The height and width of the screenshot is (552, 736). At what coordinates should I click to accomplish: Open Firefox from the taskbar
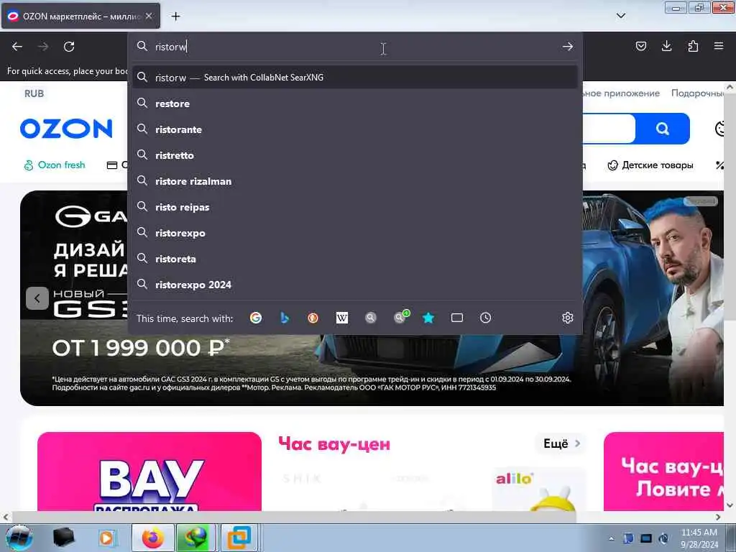(x=153, y=538)
